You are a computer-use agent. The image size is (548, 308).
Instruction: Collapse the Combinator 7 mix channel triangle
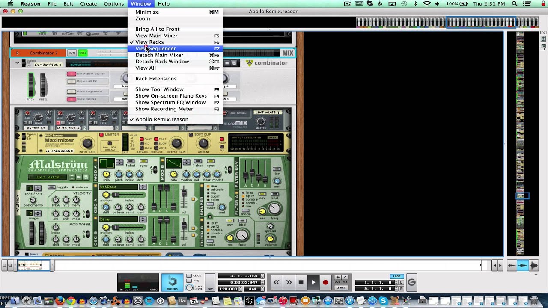click(x=18, y=53)
